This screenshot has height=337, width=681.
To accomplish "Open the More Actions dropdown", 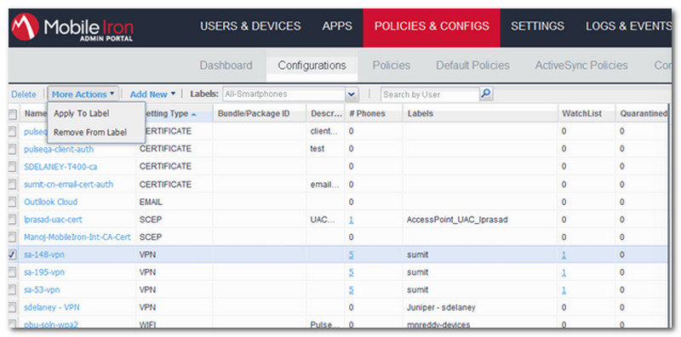I will coord(83,94).
